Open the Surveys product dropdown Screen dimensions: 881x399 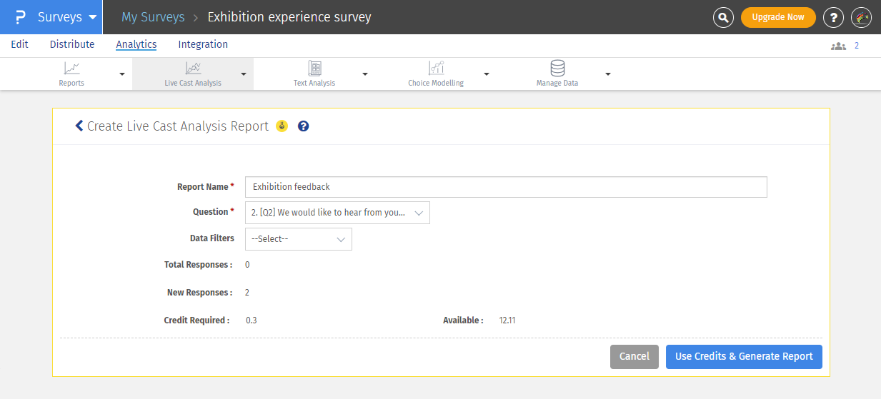[x=67, y=17]
